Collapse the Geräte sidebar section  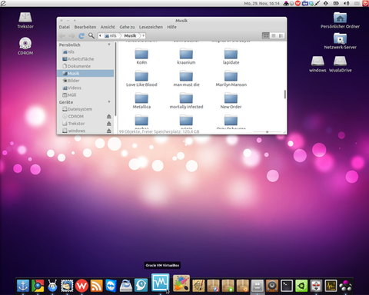tap(109, 102)
